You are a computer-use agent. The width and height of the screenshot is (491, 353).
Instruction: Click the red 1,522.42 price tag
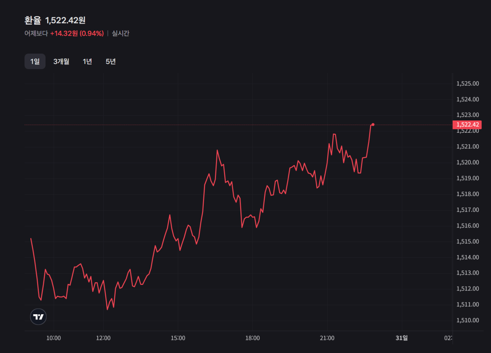467,125
